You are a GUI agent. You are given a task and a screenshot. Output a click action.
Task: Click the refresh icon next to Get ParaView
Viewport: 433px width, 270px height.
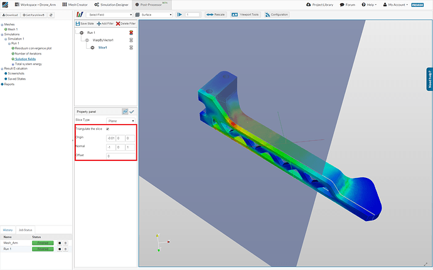(x=51, y=15)
